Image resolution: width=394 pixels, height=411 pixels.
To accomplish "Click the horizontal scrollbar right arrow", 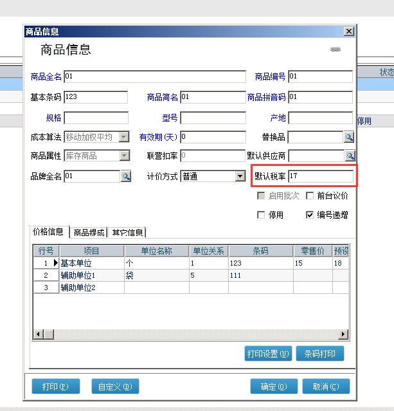I will (x=343, y=334).
